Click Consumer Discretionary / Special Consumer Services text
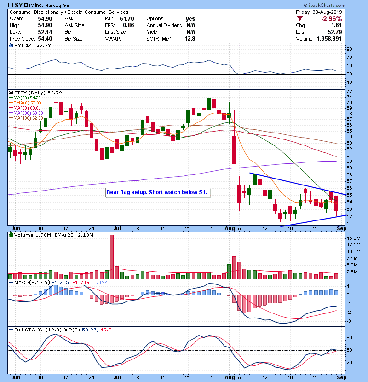The height and width of the screenshot is (382, 368). (x=69, y=12)
